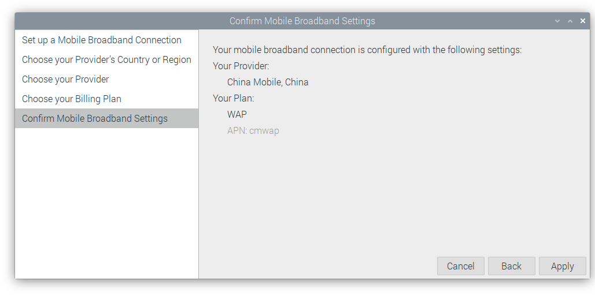Click the greyed 'APN: cmwap' text
Viewport: 595px width, 296px height.
[x=253, y=130]
